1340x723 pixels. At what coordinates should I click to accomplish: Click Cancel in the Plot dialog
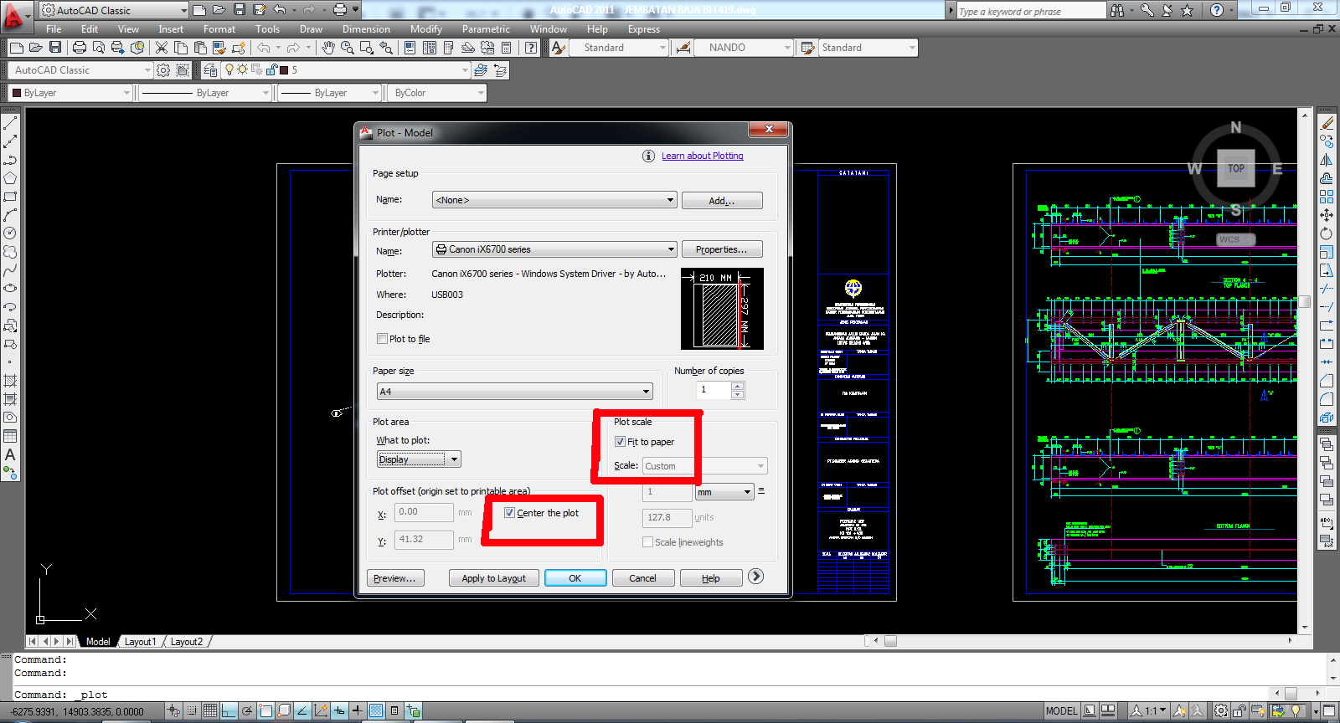coord(642,578)
